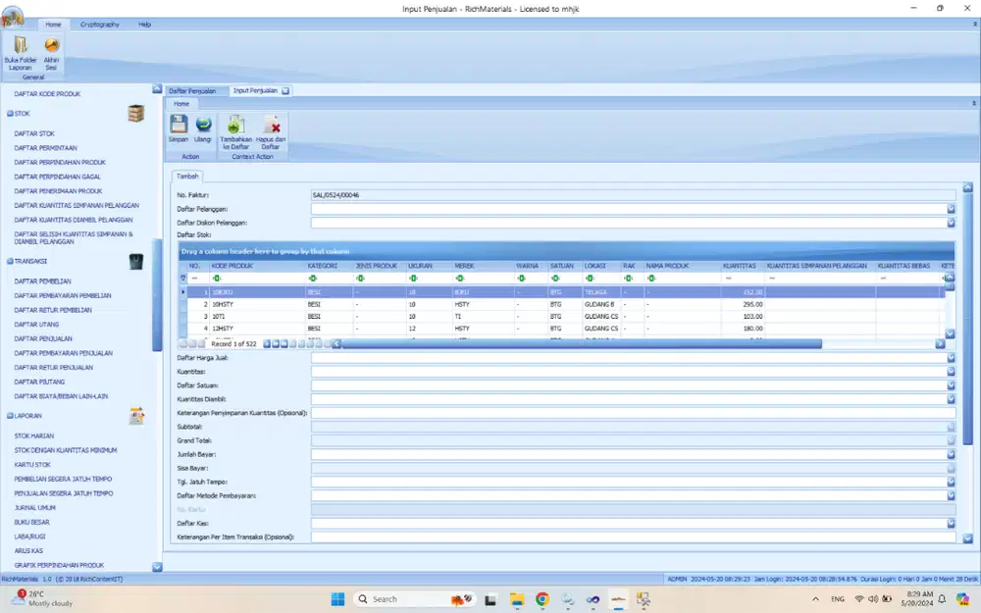Click the SATUAN column filter icon
Viewport: 981px width, 613px height.
pyautogui.click(x=555, y=279)
